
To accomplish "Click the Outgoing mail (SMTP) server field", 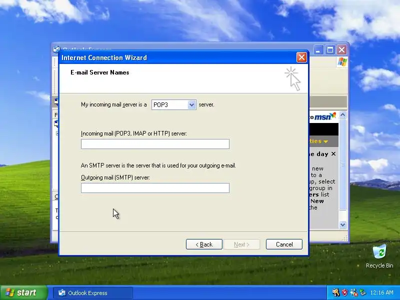I will point(155,188).
